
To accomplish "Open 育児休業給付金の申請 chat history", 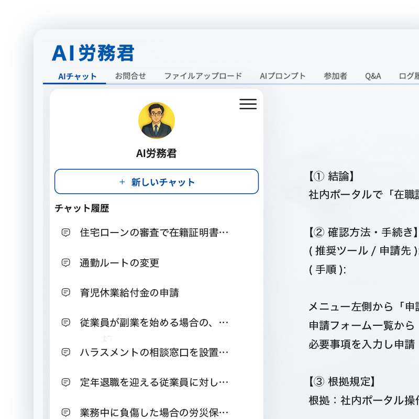I will coord(129,292).
